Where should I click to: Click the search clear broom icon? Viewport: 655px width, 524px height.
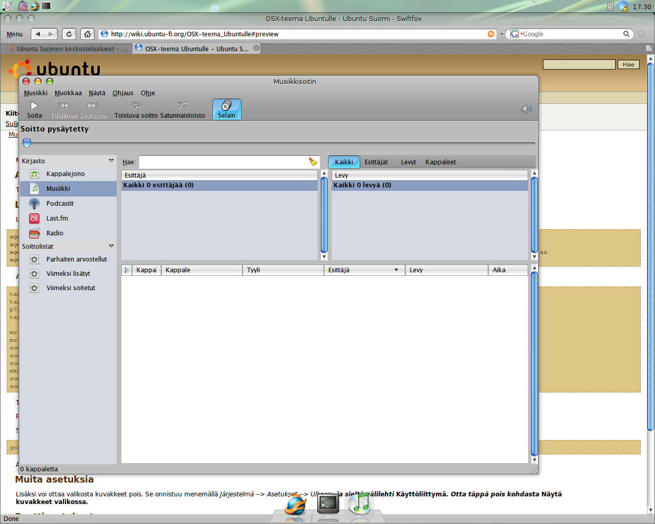(313, 162)
